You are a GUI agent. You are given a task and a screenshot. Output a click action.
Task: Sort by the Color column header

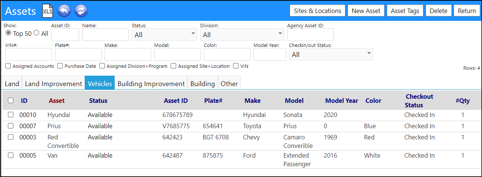pyautogui.click(x=373, y=101)
